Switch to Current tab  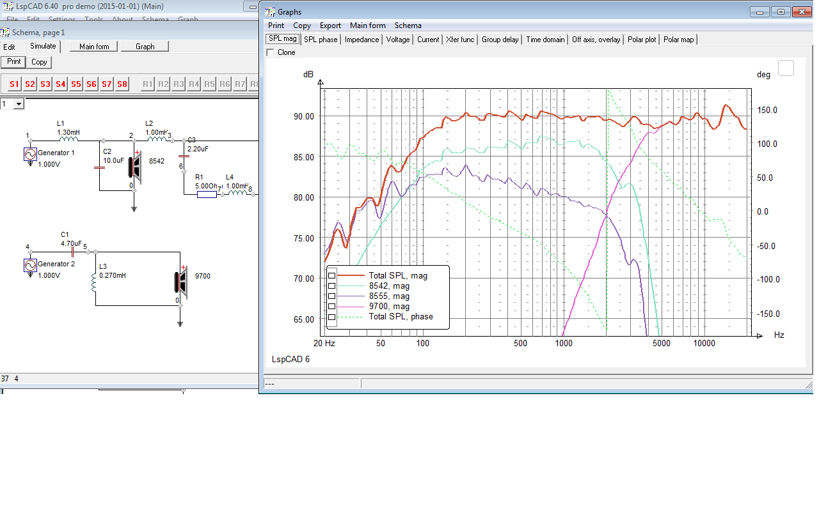pyautogui.click(x=428, y=40)
